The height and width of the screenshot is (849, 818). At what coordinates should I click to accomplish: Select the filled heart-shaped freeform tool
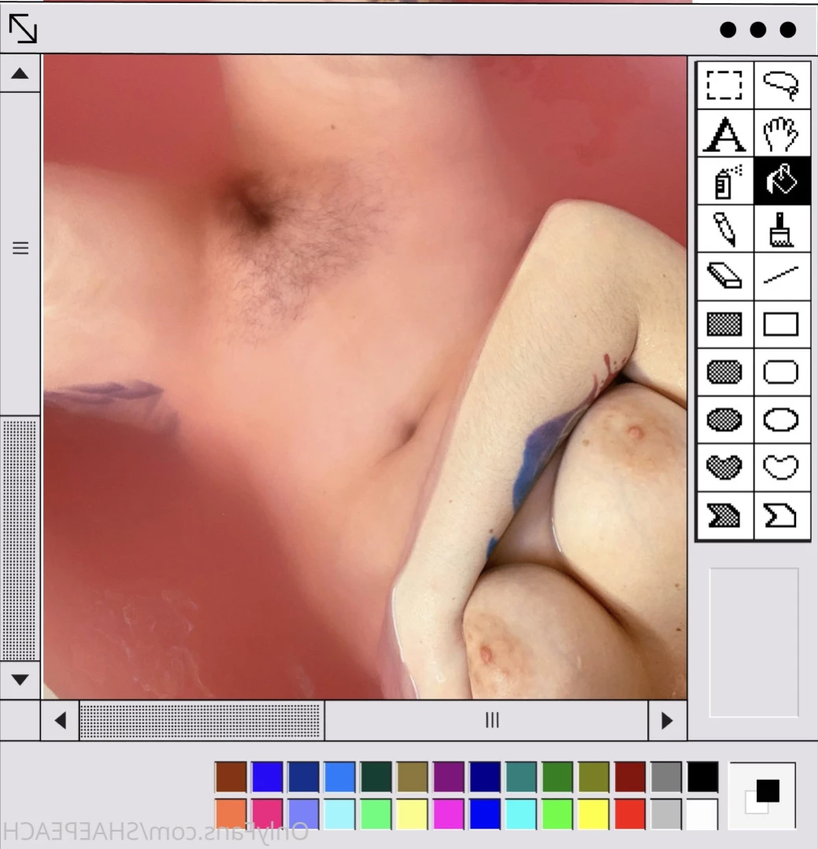click(724, 467)
